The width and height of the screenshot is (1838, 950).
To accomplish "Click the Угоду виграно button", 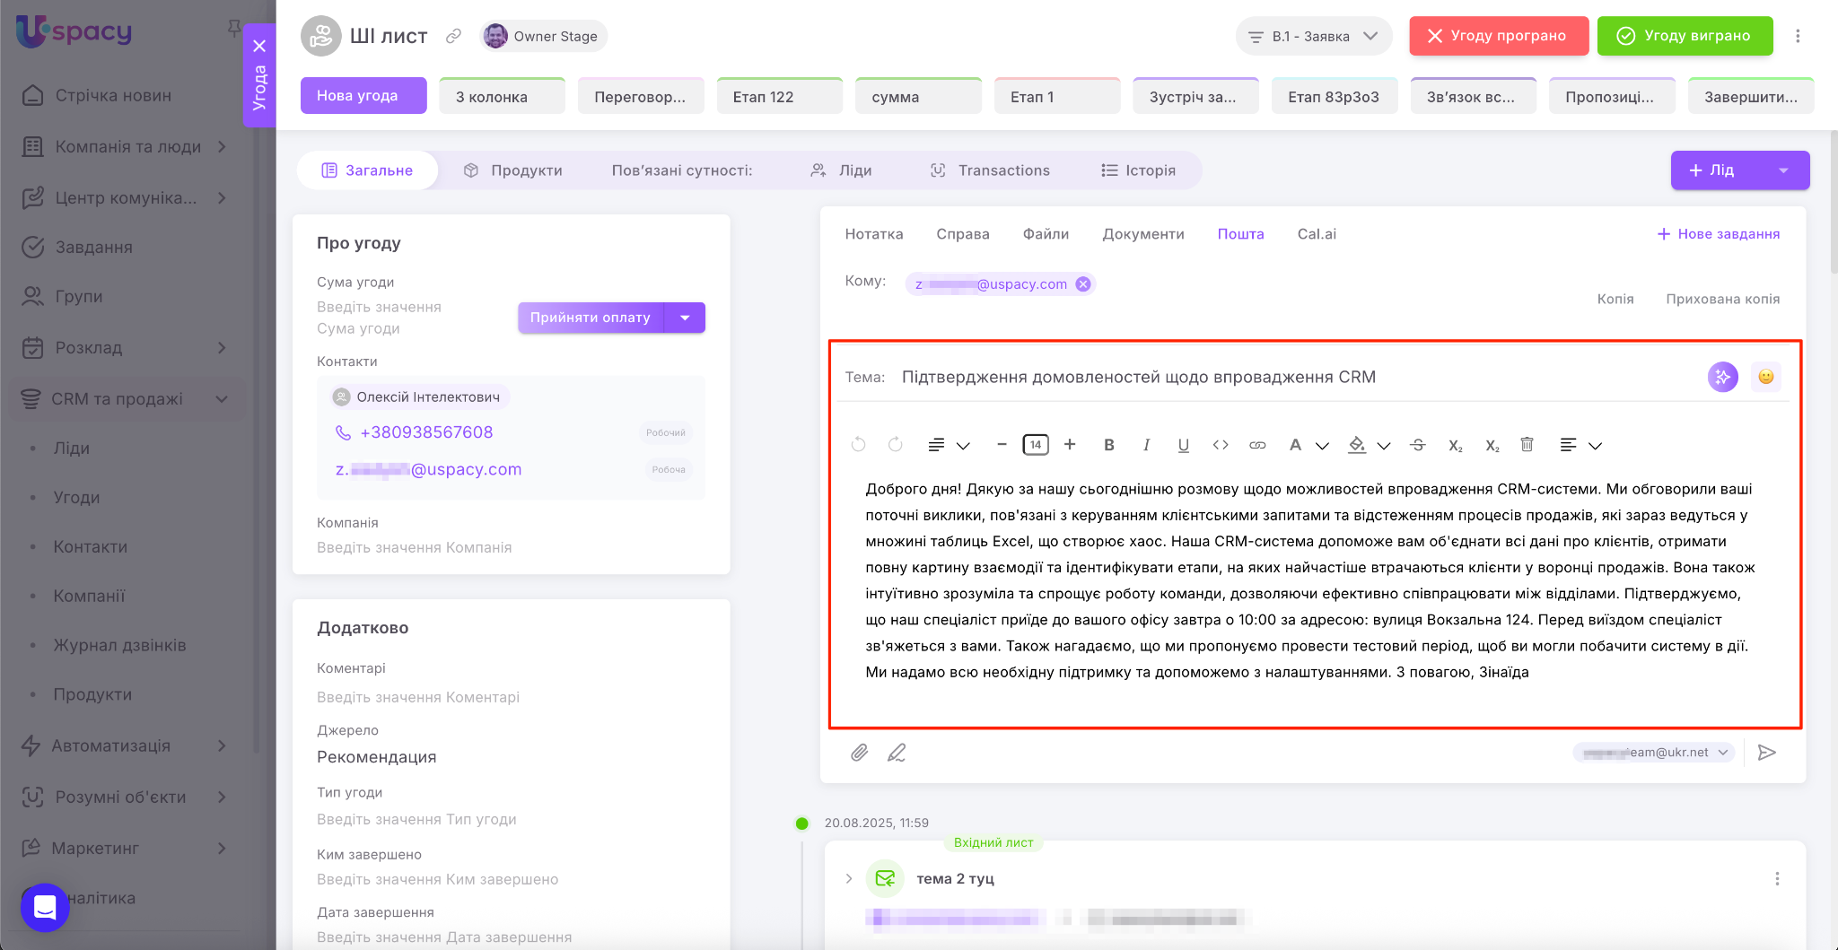I will (x=1685, y=36).
